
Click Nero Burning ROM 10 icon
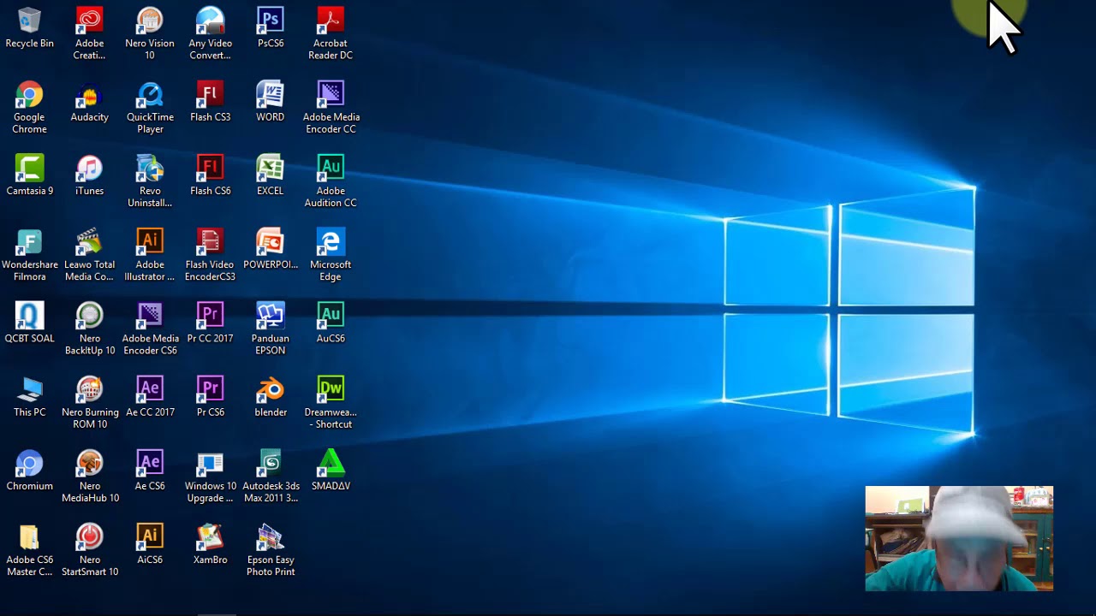(89, 389)
